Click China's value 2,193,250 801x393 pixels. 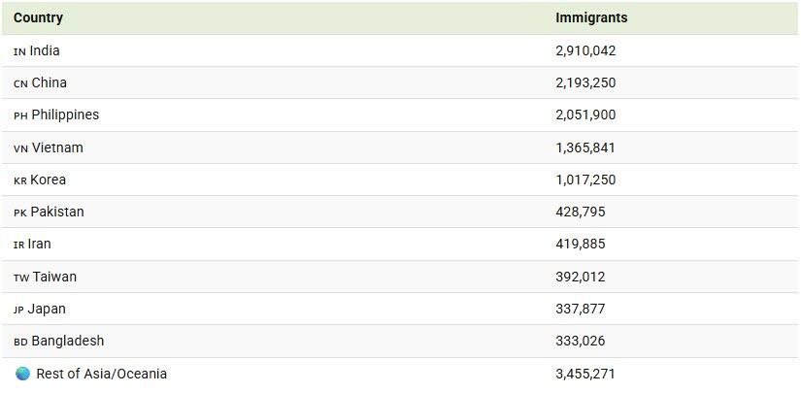(x=585, y=82)
